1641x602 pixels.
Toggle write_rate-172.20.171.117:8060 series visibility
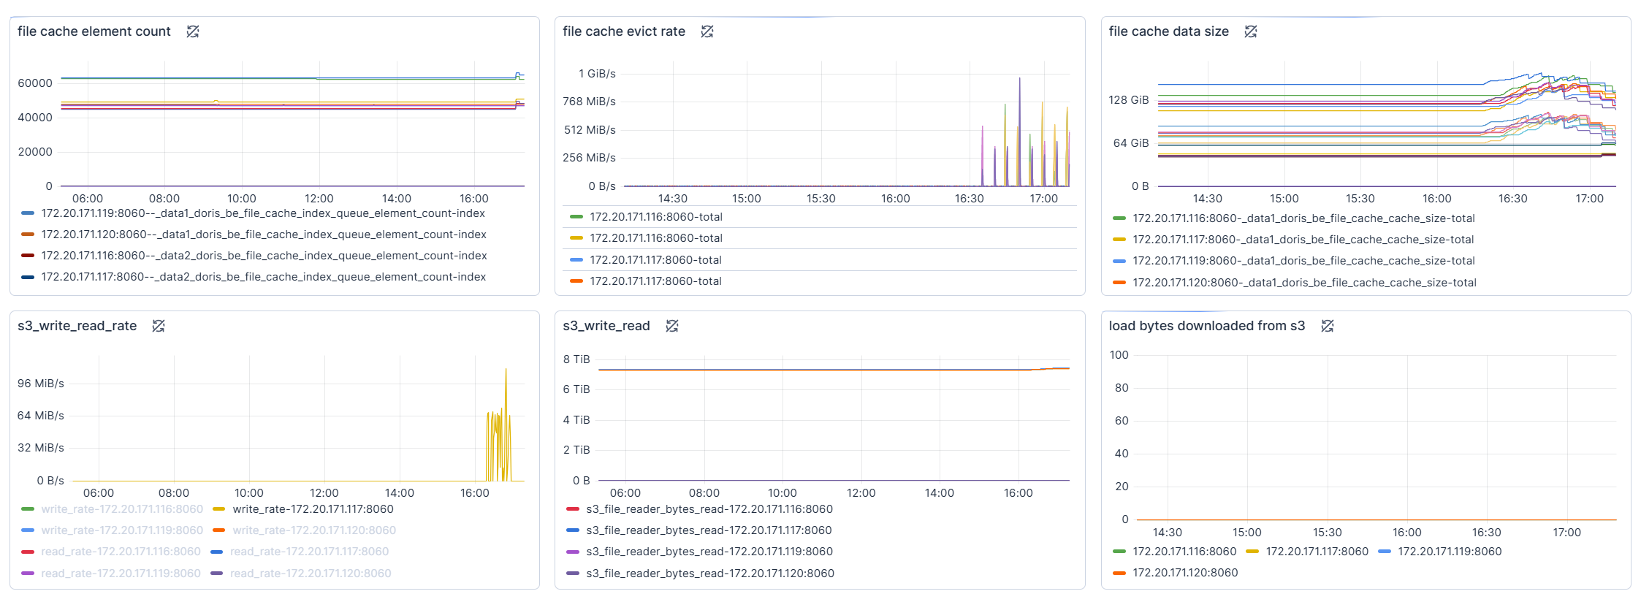[313, 509]
